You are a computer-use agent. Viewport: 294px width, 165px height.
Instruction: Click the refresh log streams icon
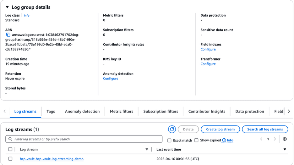click(172, 129)
